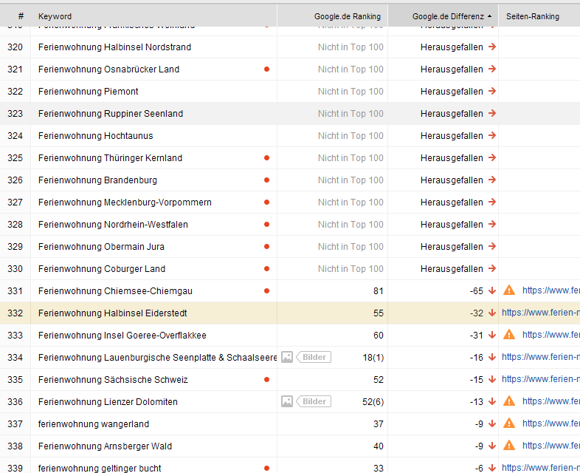Click warning icon in ferienwohnung wangerland row

point(509,423)
